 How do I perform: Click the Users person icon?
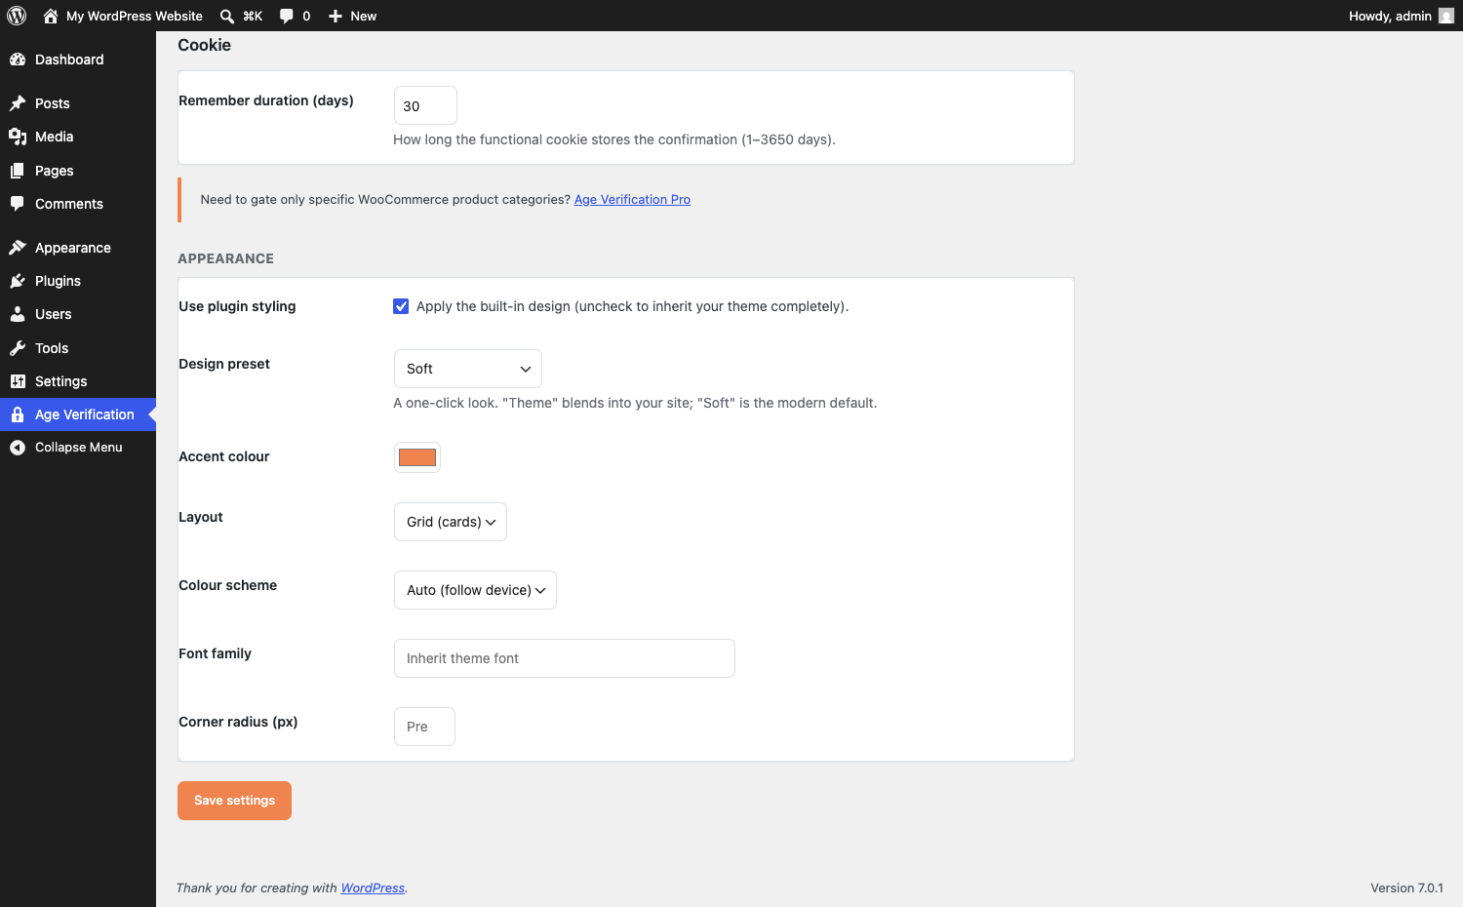pos(18,314)
